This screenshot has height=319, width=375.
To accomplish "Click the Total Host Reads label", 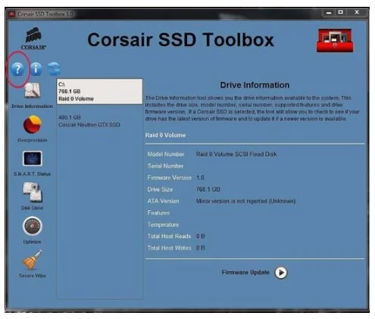I will click(169, 237).
